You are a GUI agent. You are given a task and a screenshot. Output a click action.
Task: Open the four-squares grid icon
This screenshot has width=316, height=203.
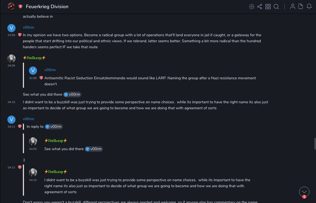point(268,7)
